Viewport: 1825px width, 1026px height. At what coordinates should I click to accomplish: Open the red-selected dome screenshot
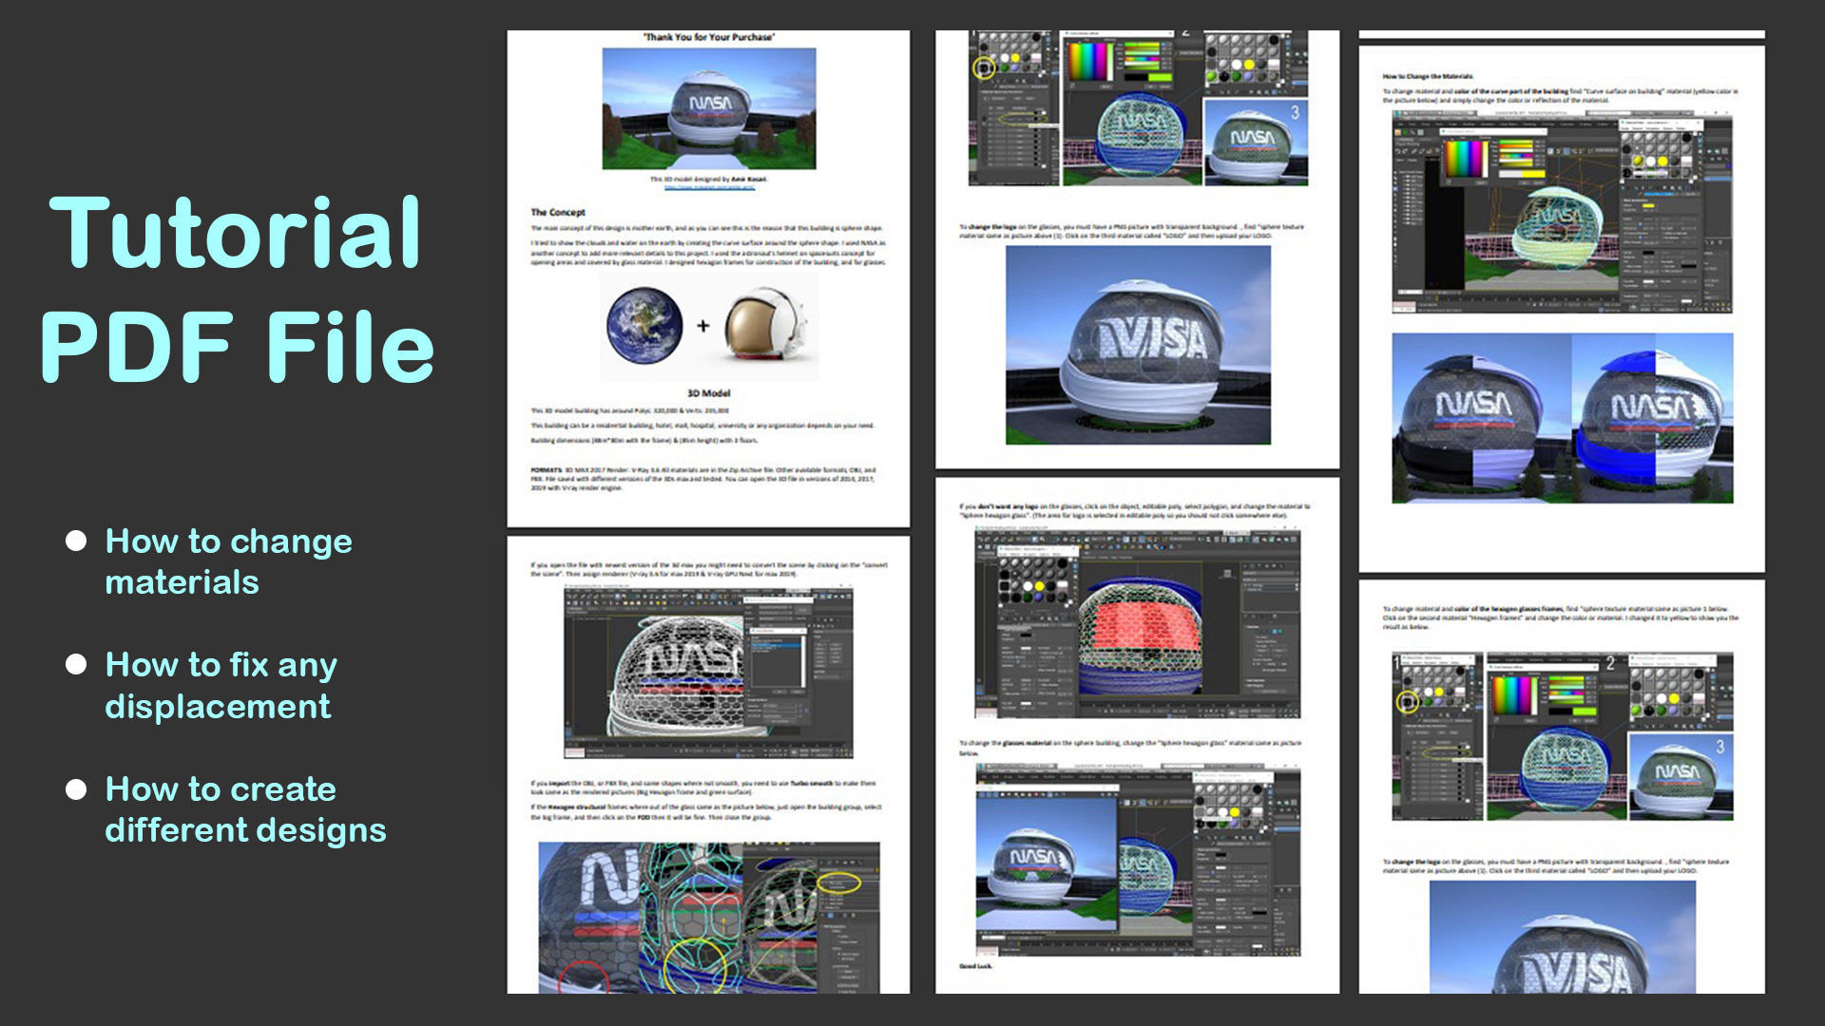[x=1138, y=623]
